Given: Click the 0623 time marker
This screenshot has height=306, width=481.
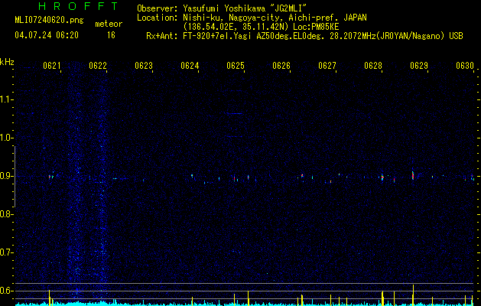Looking at the screenshot, I should coord(144,66).
